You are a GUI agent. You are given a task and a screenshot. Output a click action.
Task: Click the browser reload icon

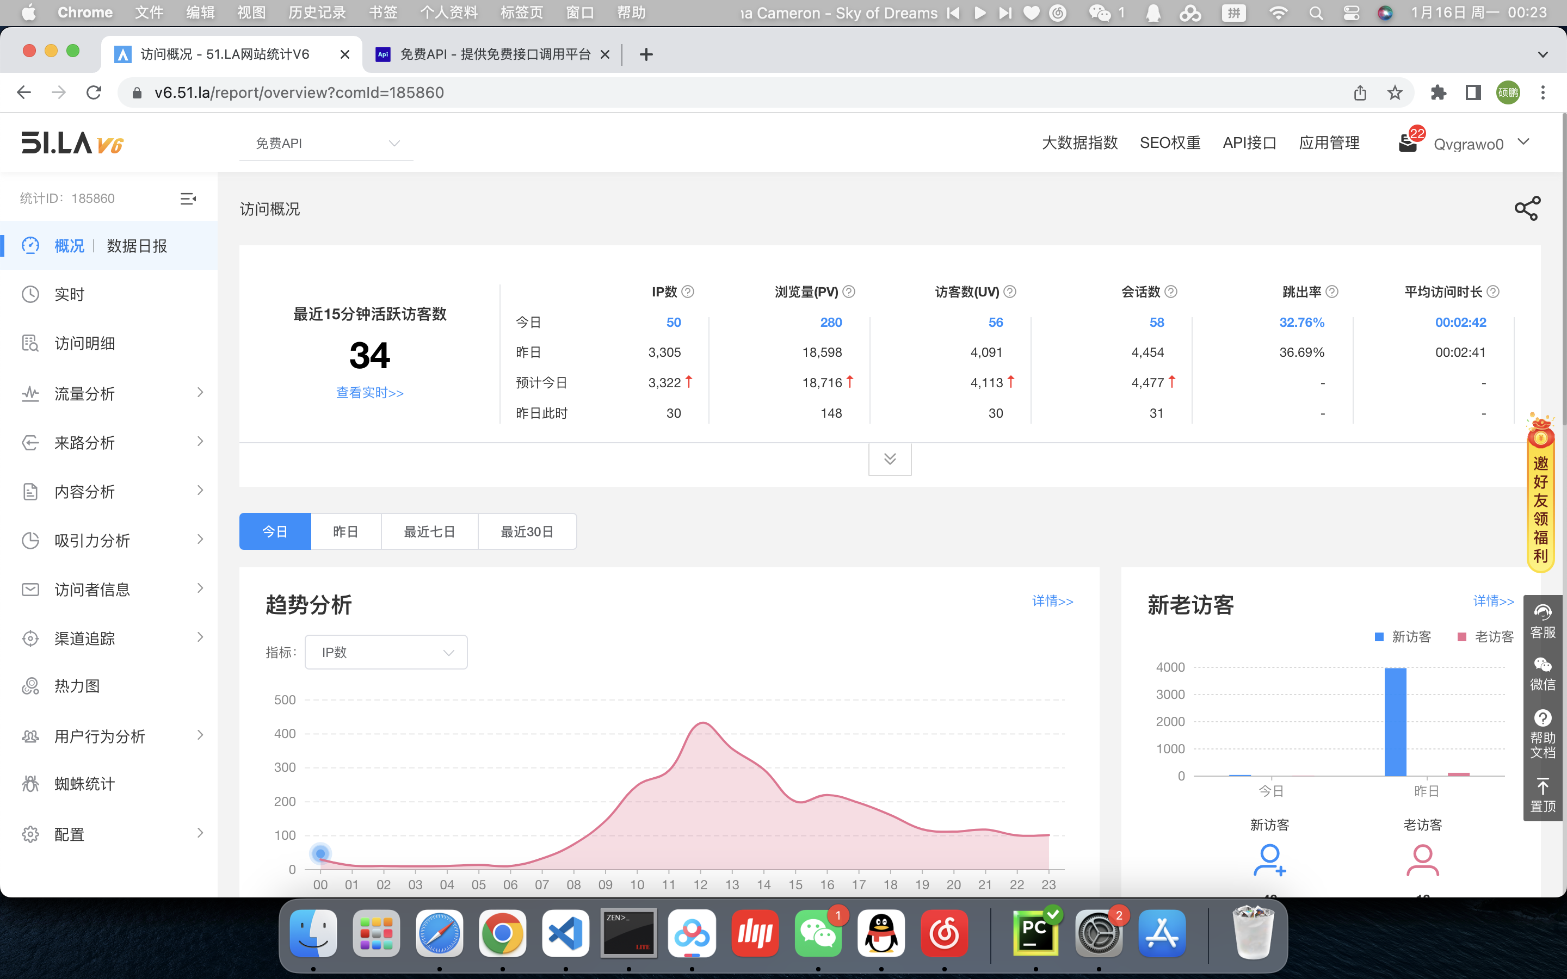tap(94, 92)
